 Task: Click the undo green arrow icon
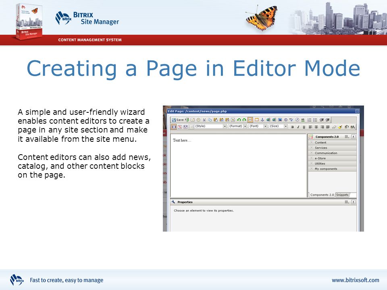click(239, 120)
